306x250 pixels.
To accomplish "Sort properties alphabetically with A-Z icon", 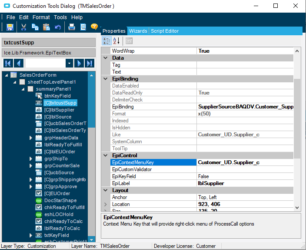I will (x=116, y=41).
